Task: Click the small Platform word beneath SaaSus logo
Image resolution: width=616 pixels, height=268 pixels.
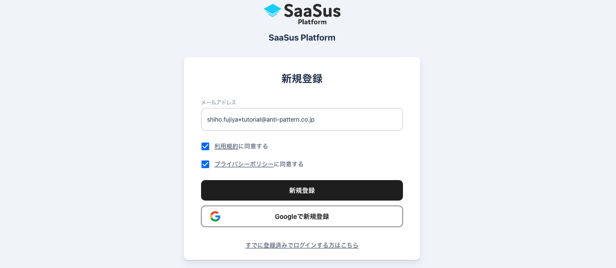Action: [x=312, y=22]
